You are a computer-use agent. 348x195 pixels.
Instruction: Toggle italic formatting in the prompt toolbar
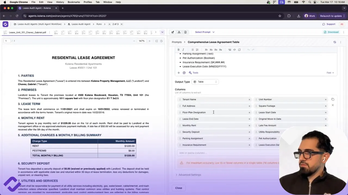pyautogui.click(x=183, y=50)
